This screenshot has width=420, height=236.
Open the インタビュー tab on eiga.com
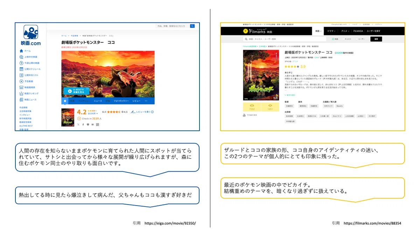tap(84, 101)
